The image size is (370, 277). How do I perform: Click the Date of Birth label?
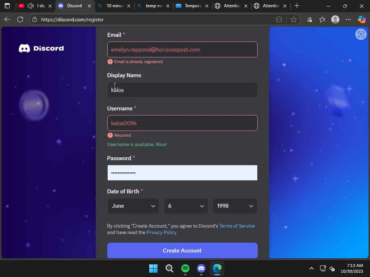[123, 191]
